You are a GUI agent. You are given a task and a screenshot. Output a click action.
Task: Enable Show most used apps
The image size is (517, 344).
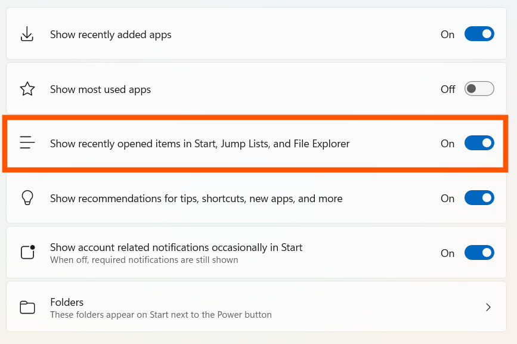click(479, 88)
